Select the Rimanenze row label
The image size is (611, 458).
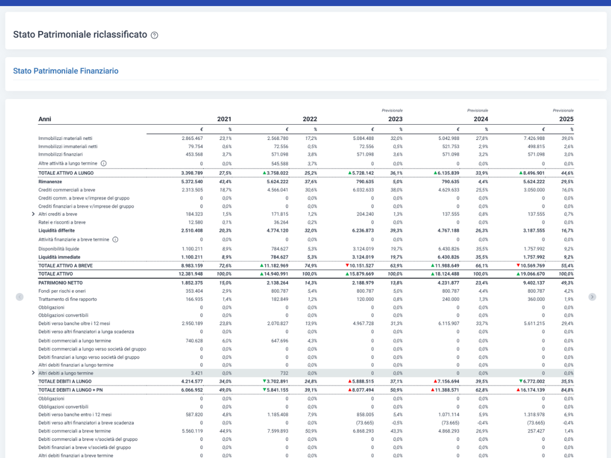(x=49, y=181)
